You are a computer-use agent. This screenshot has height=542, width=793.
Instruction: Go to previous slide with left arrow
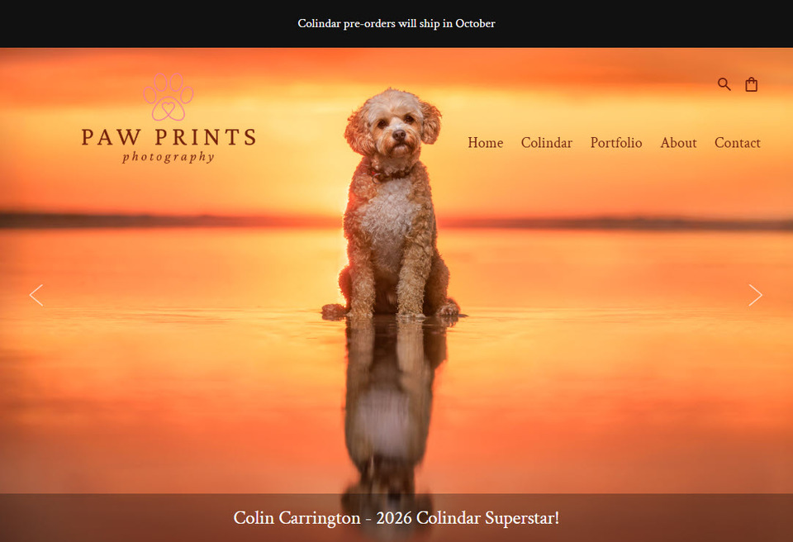[x=36, y=295]
